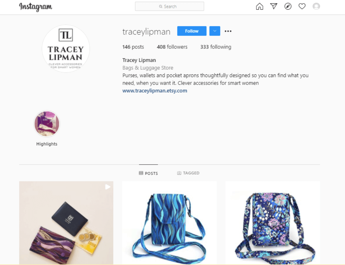Follow traceylipman's account
Screen dimensions: 345x265
pos(192,31)
